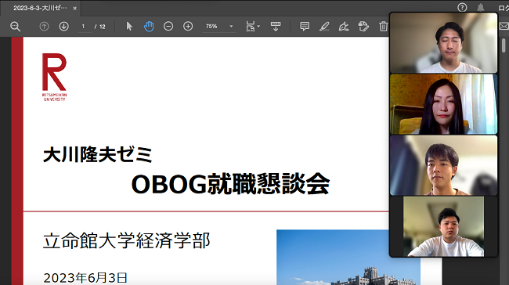Select the highlighter pen tool

point(324,27)
